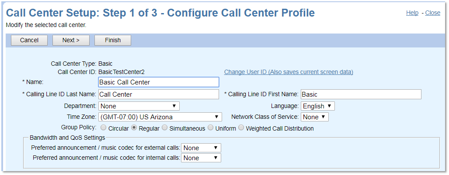The width and height of the screenshot is (449, 175).
Task: Open Change User ID link
Action: [289, 72]
